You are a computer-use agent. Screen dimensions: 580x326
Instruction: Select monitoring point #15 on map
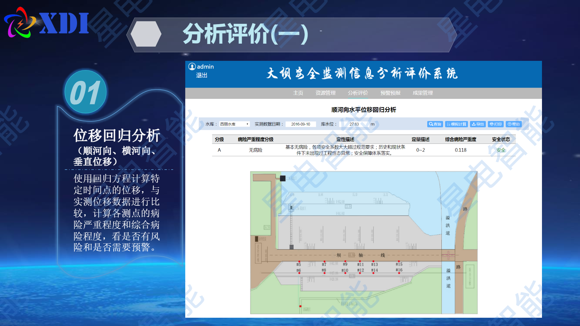[399, 262]
